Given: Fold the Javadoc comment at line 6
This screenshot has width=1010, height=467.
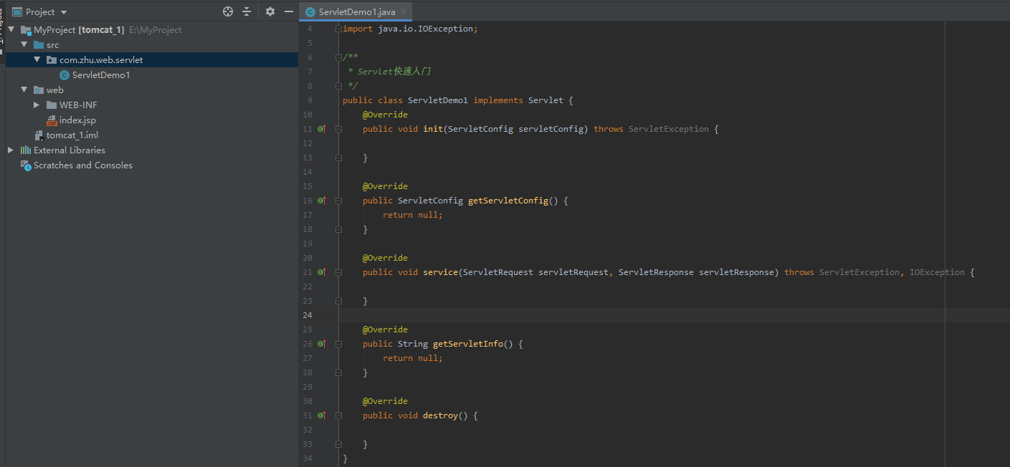Looking at the screenshot, I should tap(338, 57).
